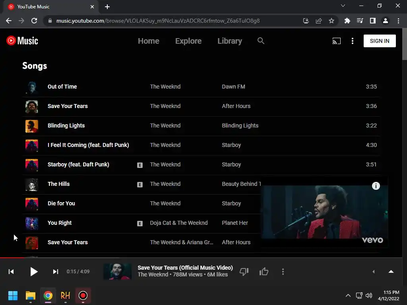Click now playing thumbnail in player bar
407x305 pixels.
(117, 272)
